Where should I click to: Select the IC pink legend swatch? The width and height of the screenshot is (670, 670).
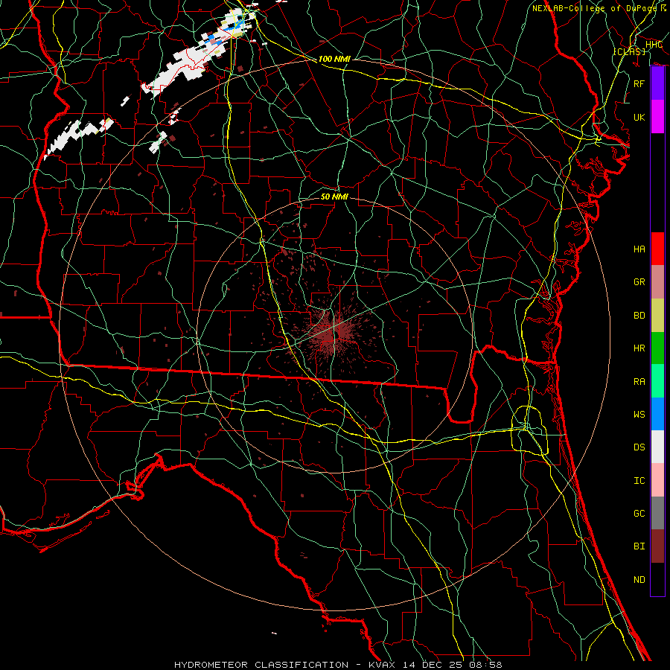pyautogui.click(x=657, y=480)
